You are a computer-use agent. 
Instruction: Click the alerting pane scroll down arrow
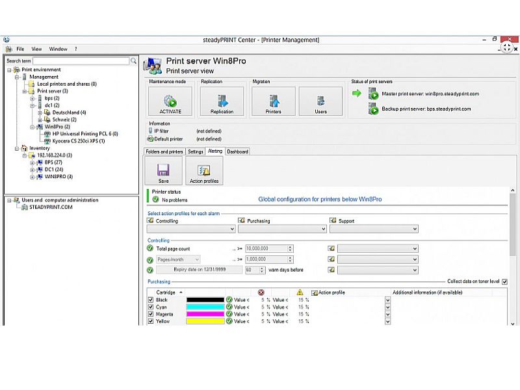(x=513, y=324)
